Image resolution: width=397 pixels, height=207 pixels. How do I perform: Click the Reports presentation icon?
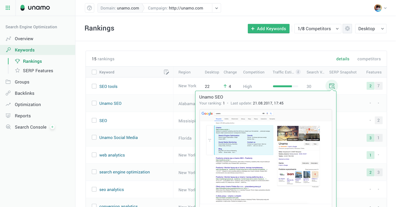(8, 116)
